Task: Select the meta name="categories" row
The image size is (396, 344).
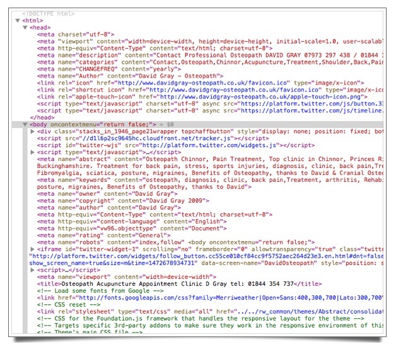Action: [x=209, y=62]
